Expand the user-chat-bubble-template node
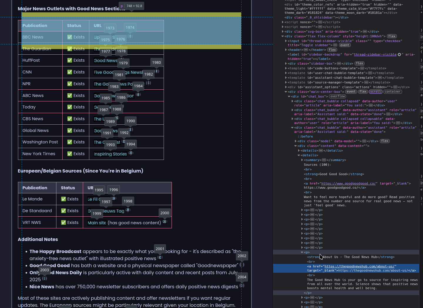 286,73
